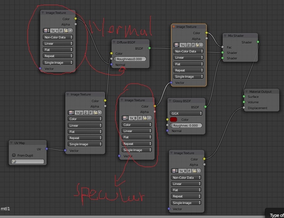Collapse the Mix Shader node triangle
This screenshot has width=284, height=218.
225,36
